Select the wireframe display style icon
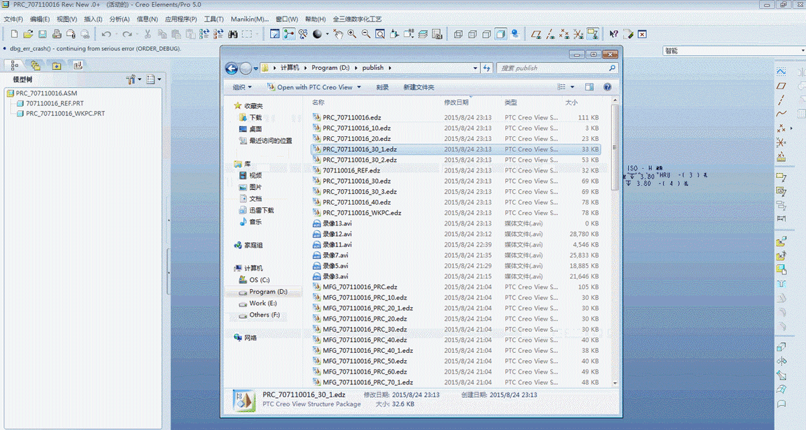806x430 pixels. click(x=458, y=34)
